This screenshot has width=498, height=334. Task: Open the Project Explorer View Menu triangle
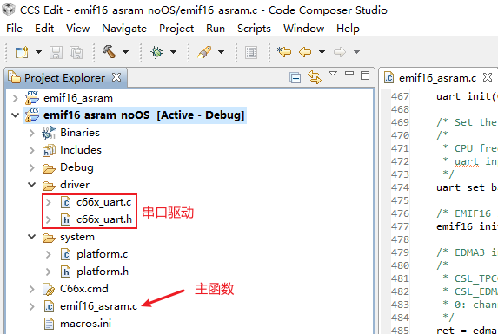coord(333,74)
